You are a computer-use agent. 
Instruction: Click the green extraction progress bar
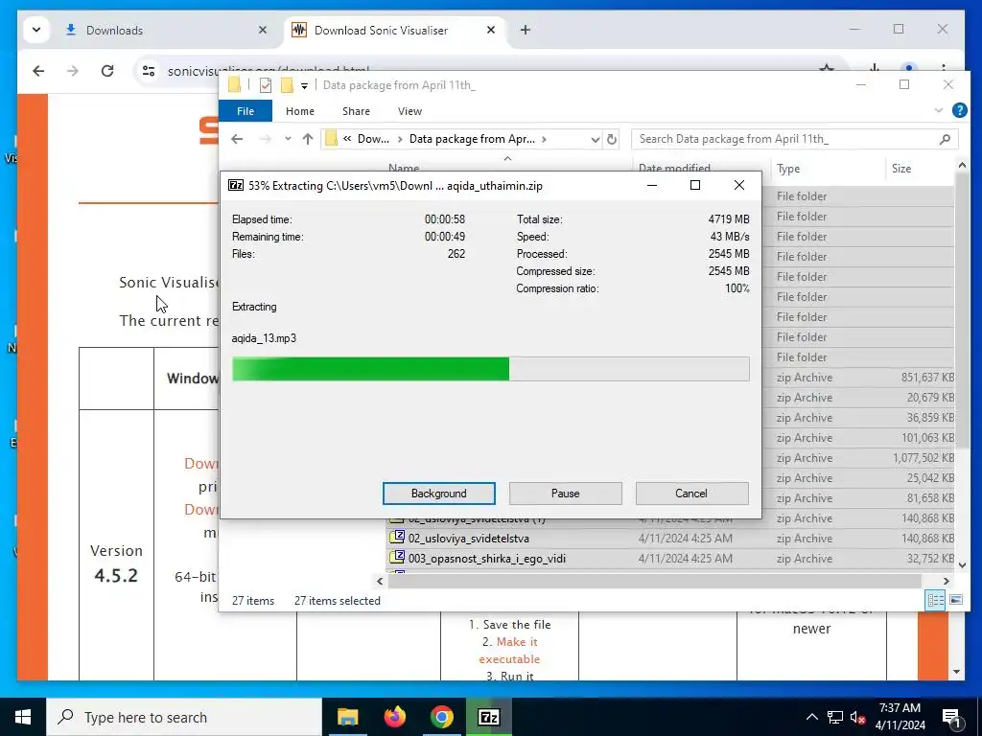point(490,369)
